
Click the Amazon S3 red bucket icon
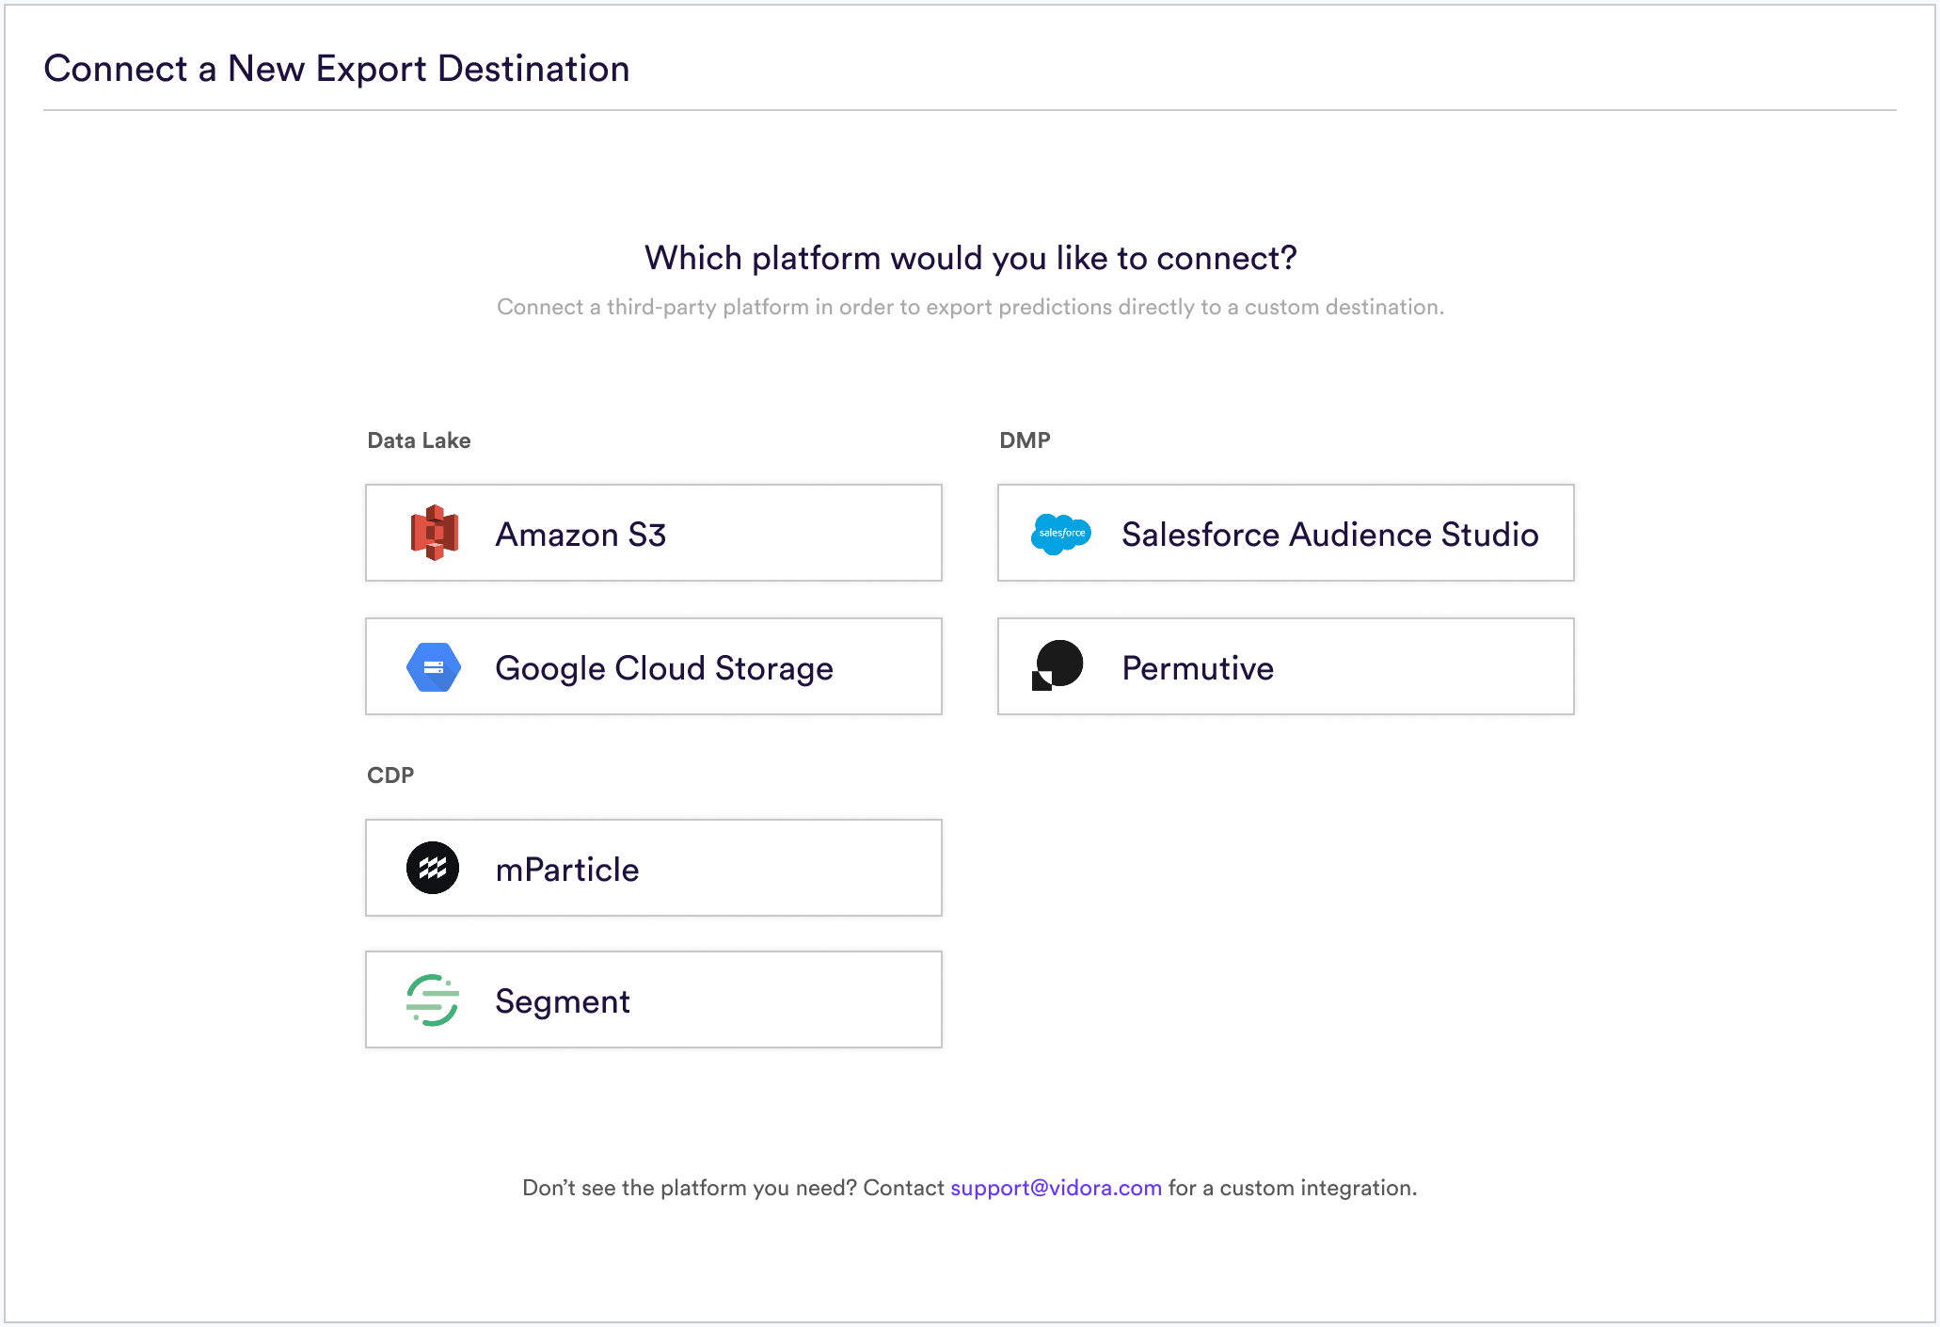coord(434,533)
